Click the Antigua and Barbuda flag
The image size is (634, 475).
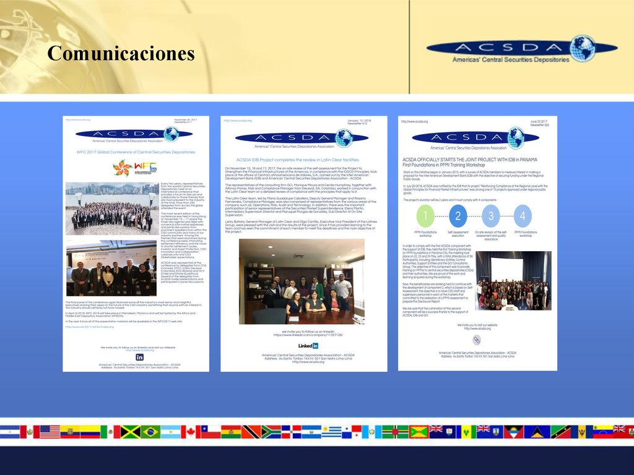[x=514, y=432]
